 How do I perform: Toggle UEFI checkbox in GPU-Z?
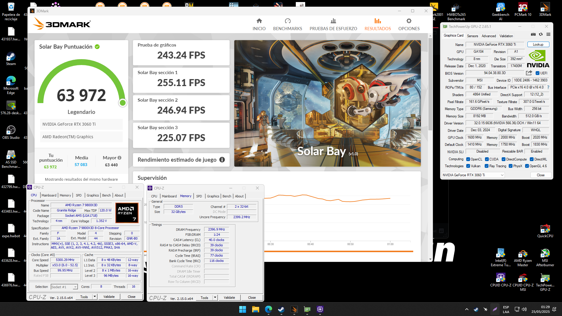click(537, 73)
